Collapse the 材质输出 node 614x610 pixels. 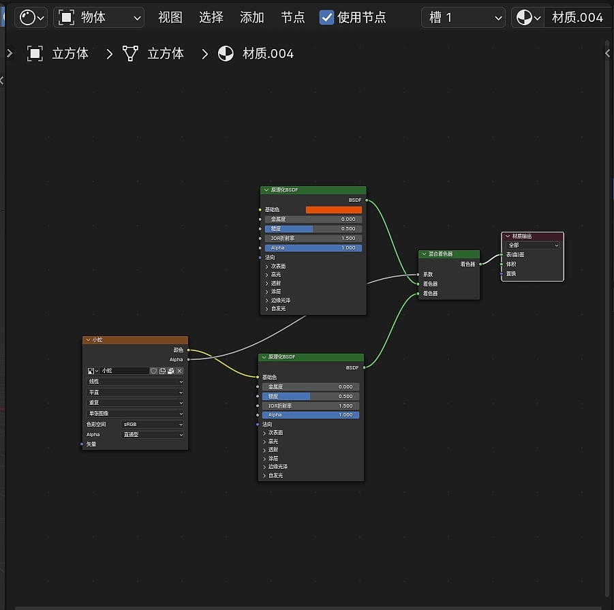[x=508, y=236]
